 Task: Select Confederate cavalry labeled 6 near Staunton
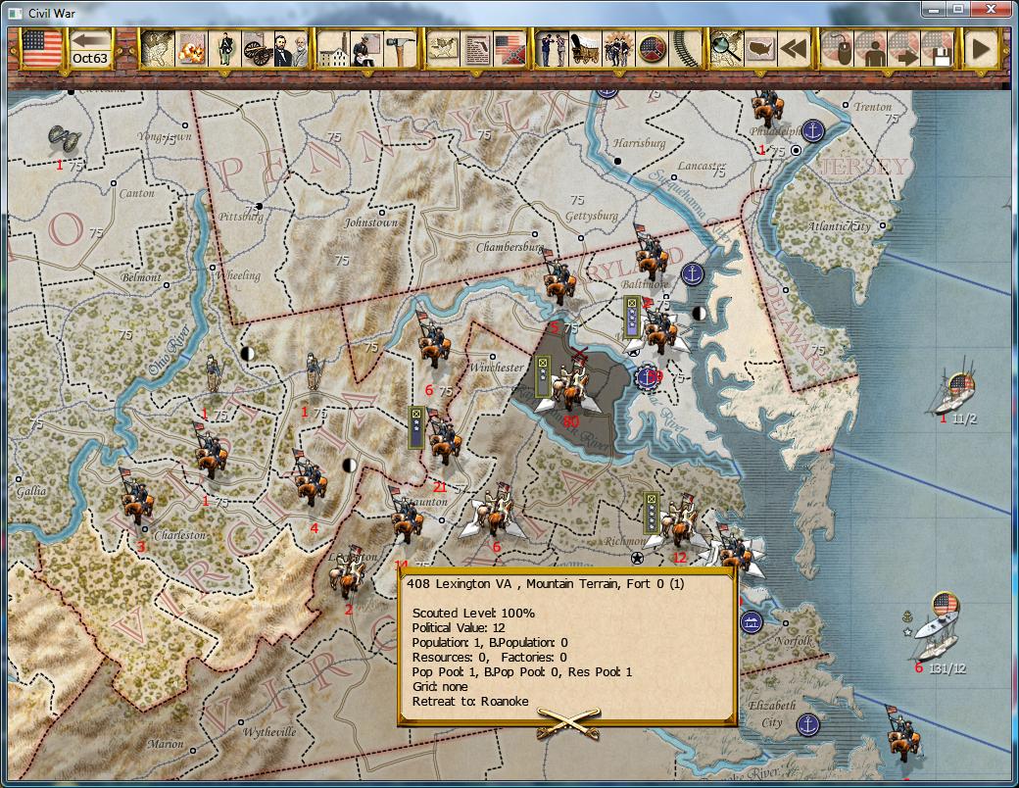pyautogui.click(x=498, y=510)
